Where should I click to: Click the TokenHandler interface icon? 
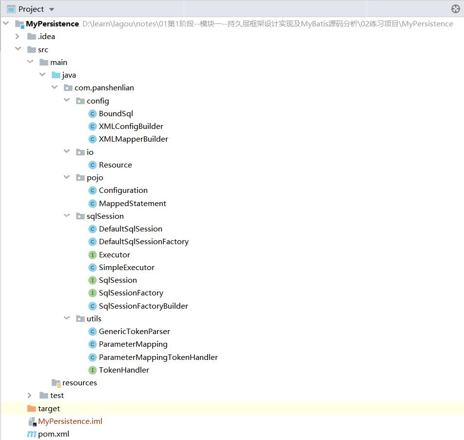point(92,370)
